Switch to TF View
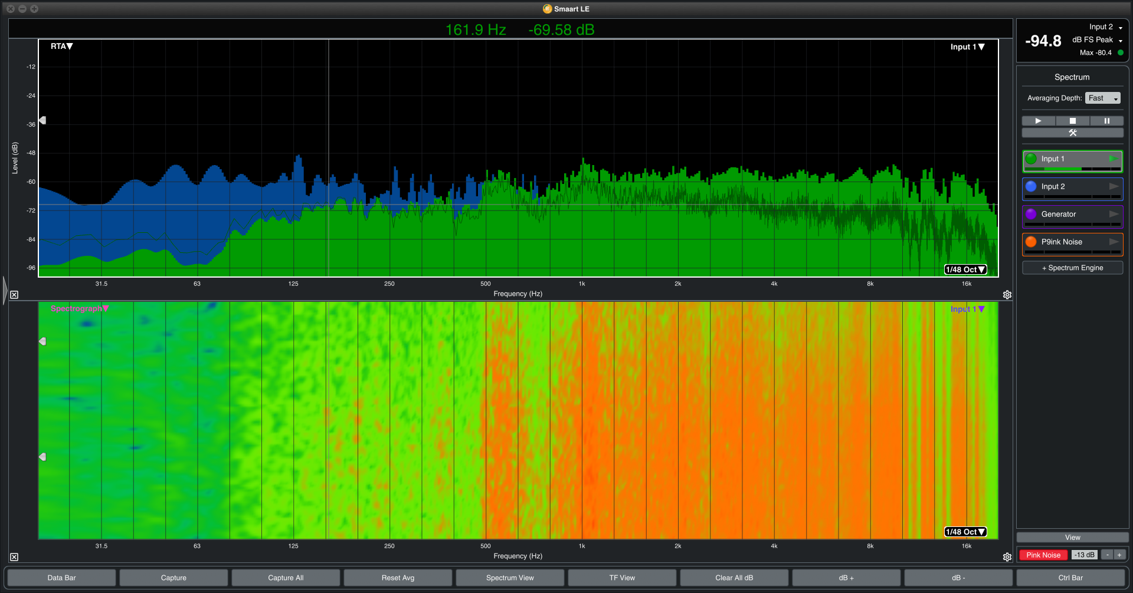This screenshot has width=1133, height=593. (x=622, y=578)
